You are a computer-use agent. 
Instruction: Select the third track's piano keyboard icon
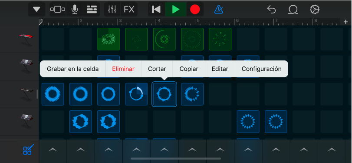pos(26,94)
